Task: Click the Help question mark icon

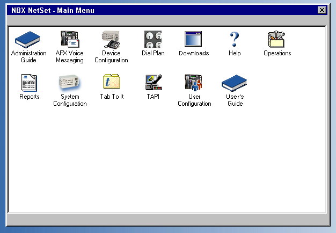Action: (235, 39)
